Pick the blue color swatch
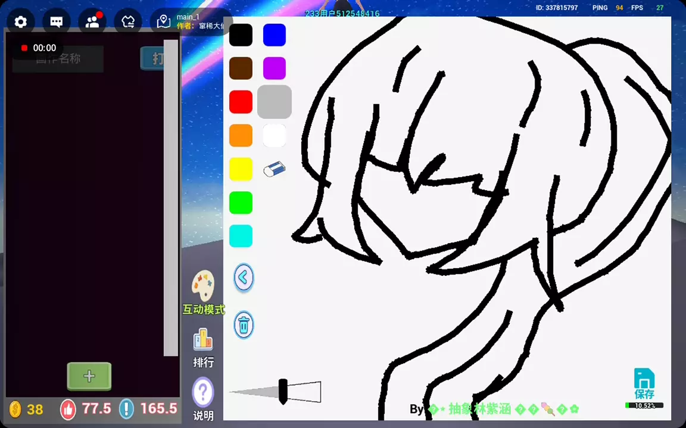The height and width of the screenshot is (428, 686). tap(275, 35)
